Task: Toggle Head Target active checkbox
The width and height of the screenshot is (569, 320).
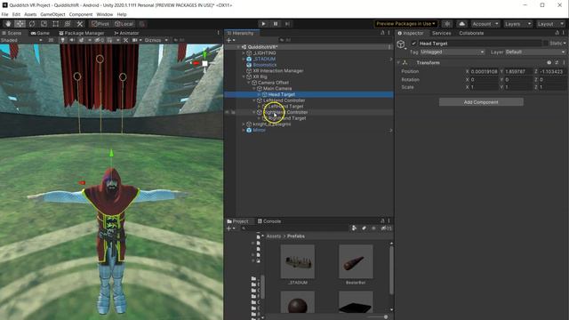Action: coord(413,44)
